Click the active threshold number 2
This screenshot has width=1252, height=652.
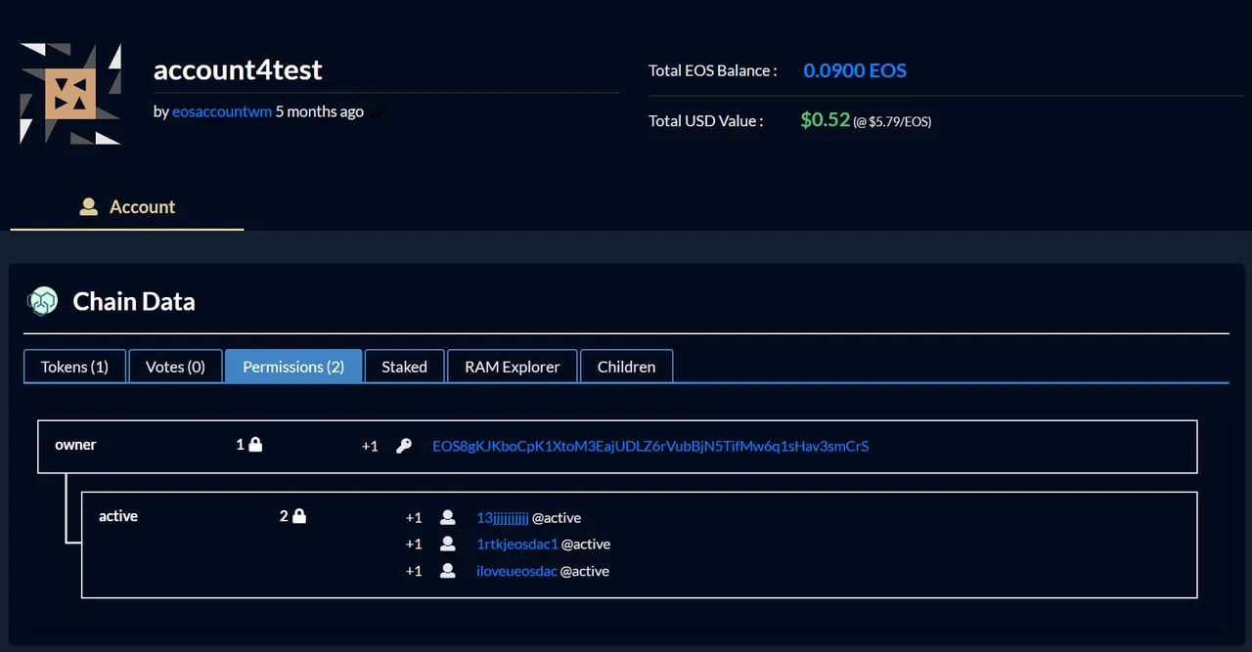pos(285,516)
